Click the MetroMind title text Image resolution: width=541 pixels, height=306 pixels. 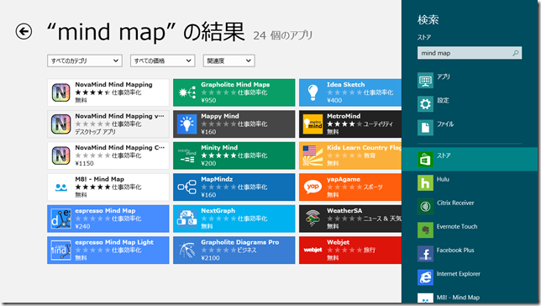click(x=344, y=116)
